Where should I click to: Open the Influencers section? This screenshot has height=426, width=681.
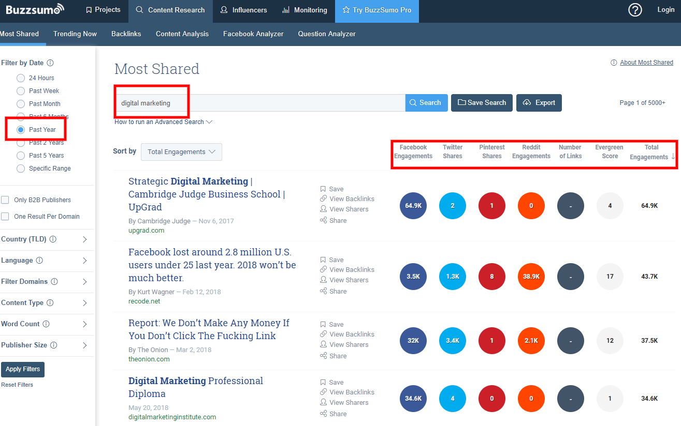coord(243,10)
